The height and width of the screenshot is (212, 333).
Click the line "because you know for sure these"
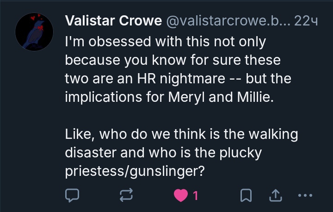pos(173,60)
